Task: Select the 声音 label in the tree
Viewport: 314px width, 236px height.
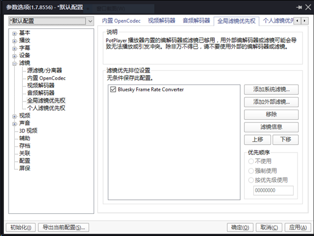Action: [24, 123]
